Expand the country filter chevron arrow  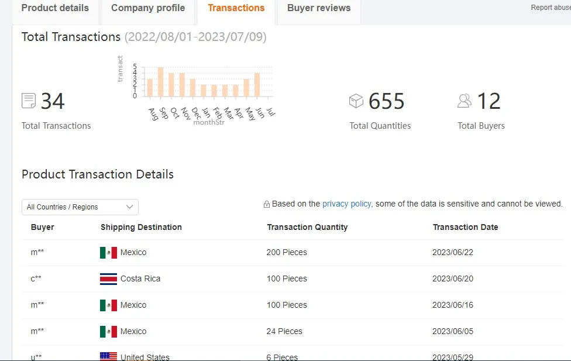pos(130,207)
